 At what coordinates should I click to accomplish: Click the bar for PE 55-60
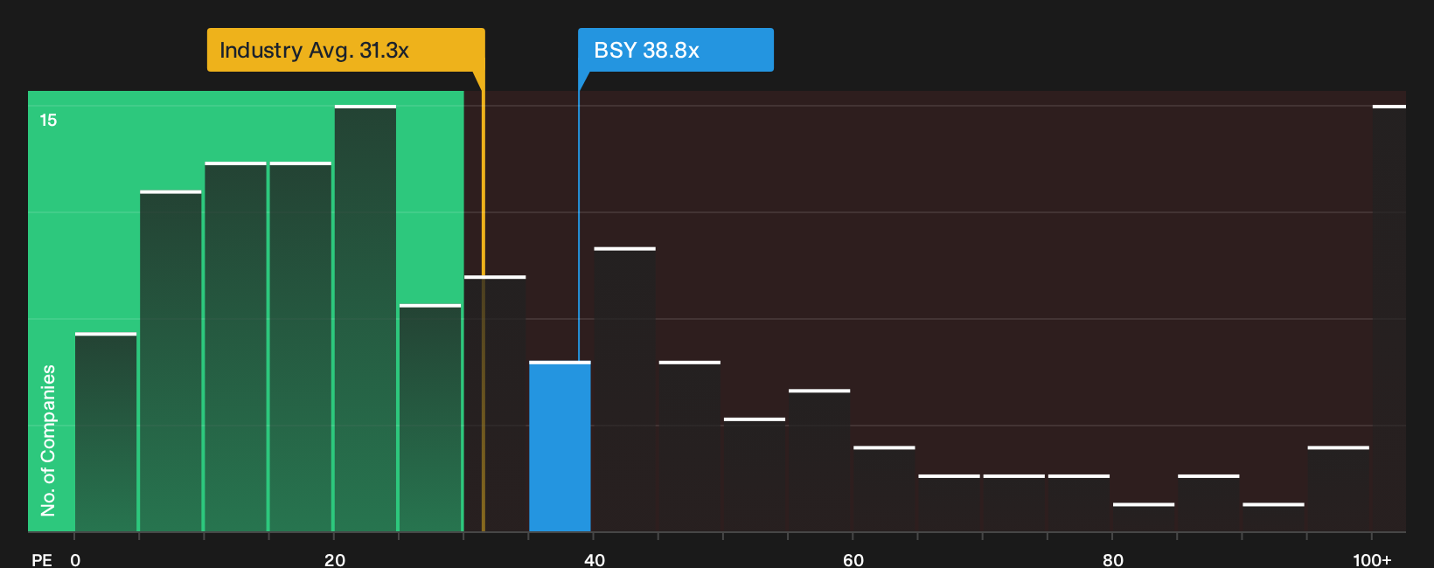pos(819,460)
